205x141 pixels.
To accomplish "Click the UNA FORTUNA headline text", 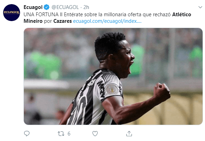I will [41, 15].
